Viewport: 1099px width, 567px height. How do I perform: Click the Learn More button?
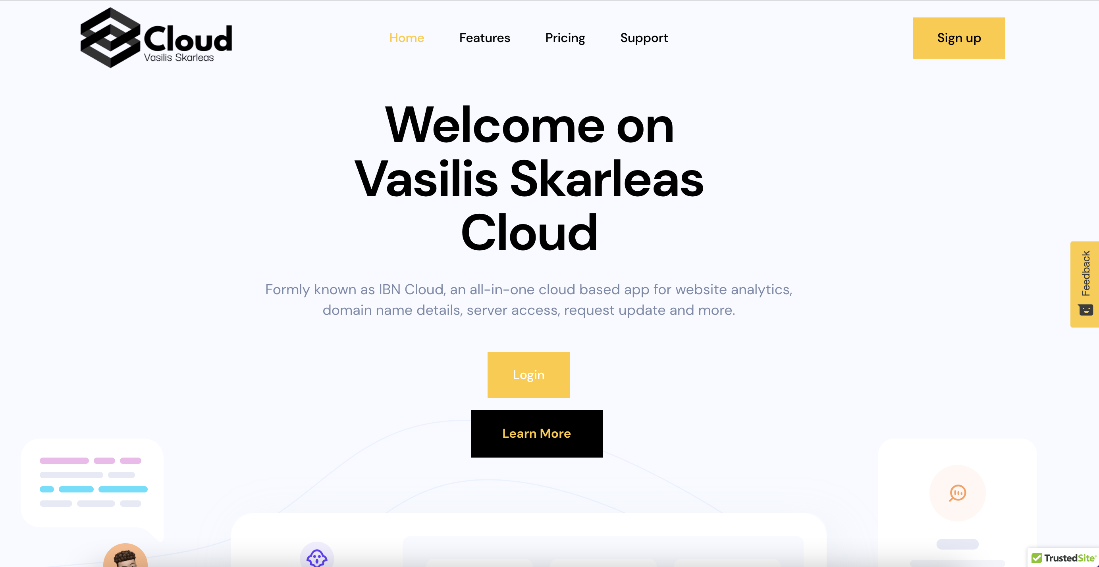click(536, 433)
